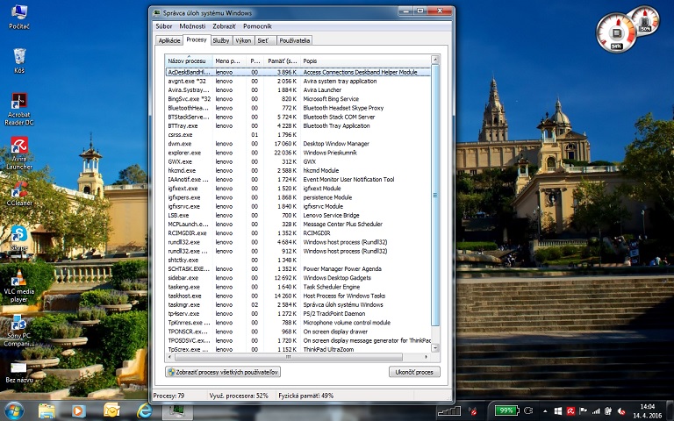Select the BTTray.exe process
674x421 pixels.
(x=298, y=126)
